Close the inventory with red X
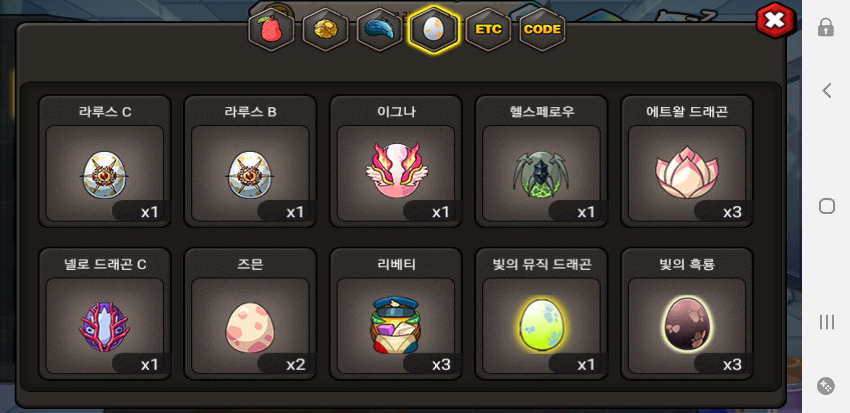The image size is (850, 413). pos(775,20)
